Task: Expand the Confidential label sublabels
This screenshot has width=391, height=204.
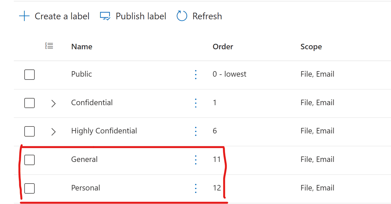Action: click(53, 103)
